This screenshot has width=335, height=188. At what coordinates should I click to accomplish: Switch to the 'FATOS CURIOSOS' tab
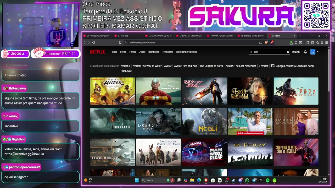tap(159, 36)
